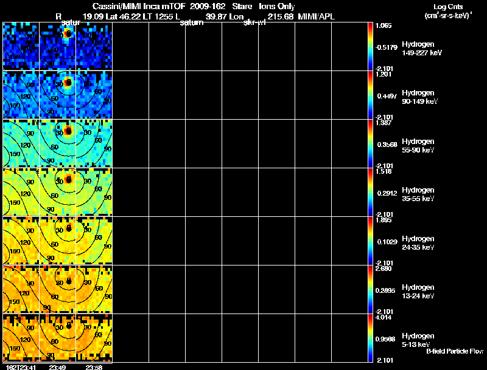Click the '23:49' time label below the panels
This screenshot has height=370, width=487.
click(x=57, y=368)
